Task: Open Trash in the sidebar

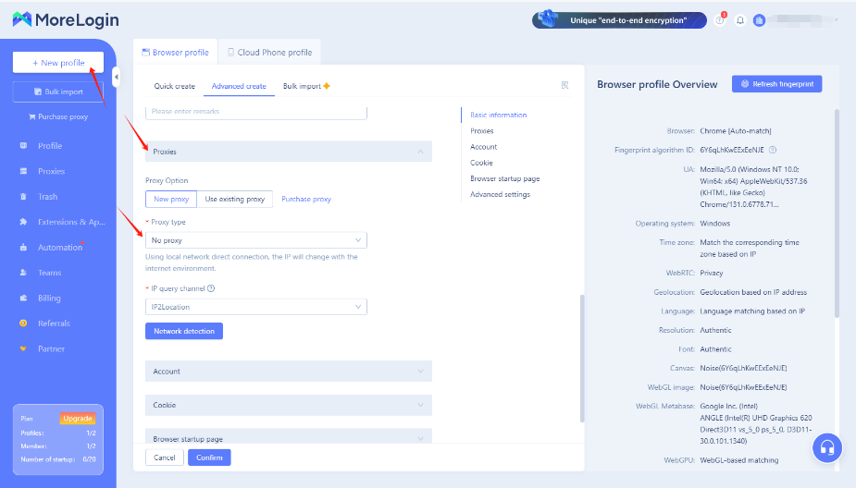Action: point(47,196)
